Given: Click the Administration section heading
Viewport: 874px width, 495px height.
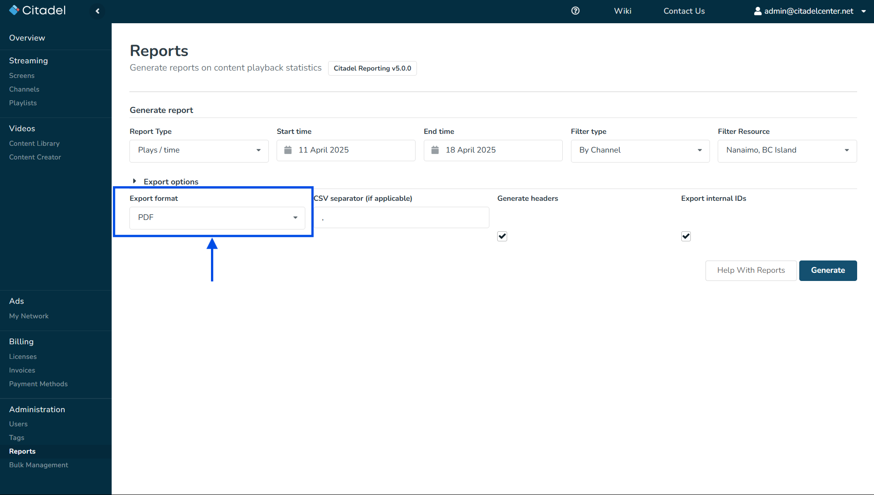Looking at the screenshot, I should pos(37,409).
